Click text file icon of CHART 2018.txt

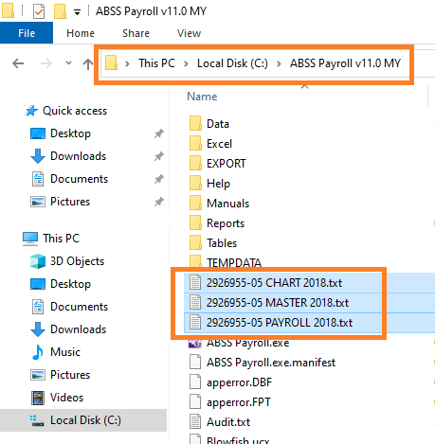coord(195,282)
